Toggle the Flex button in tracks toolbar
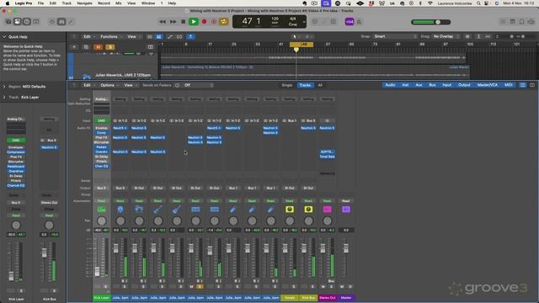Screen dimensions: 539x303 coord(179,37)
